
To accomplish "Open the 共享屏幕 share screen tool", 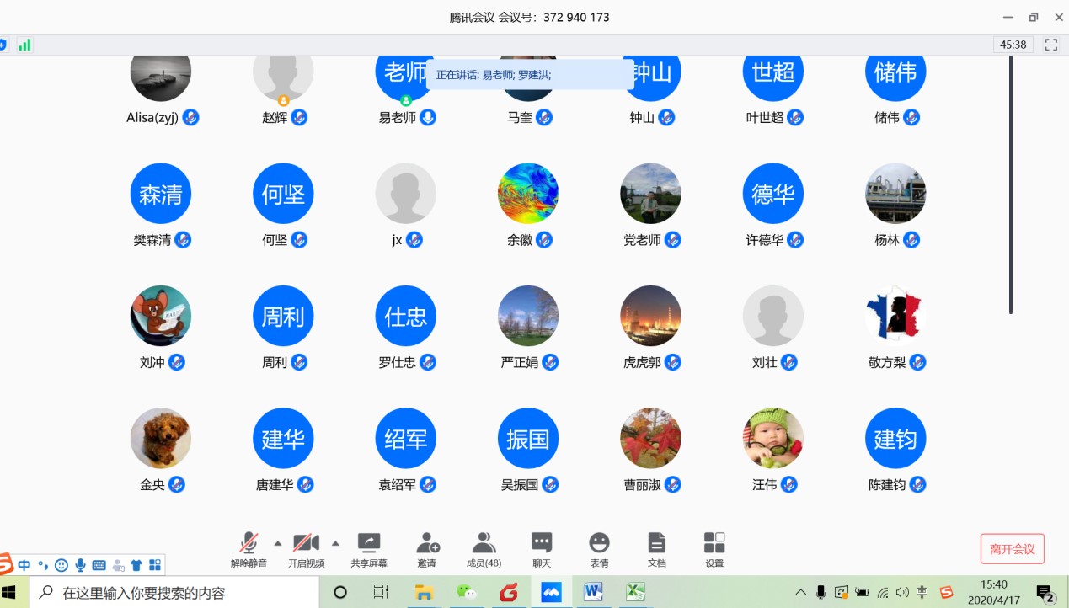I will 368,549.
